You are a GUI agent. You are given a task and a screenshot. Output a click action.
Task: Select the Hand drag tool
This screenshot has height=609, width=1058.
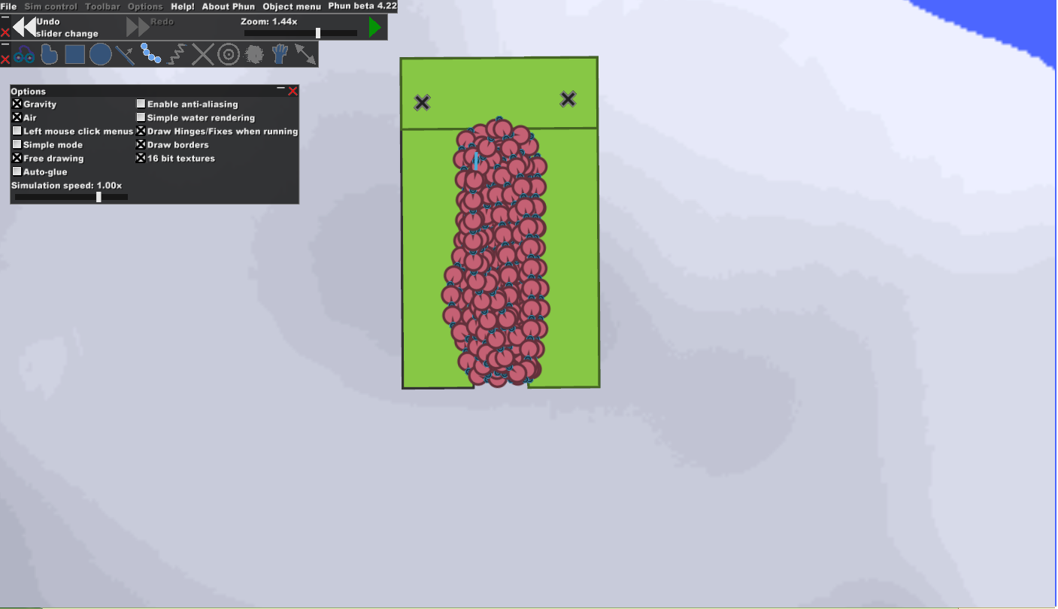[x=280, y=54]
